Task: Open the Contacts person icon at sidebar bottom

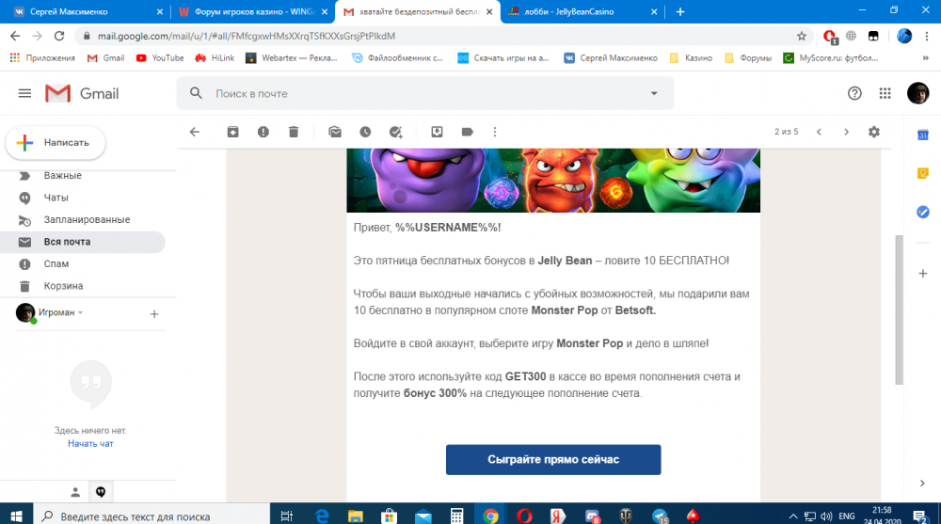Action: pyautogui.click(x=75, y=492)
